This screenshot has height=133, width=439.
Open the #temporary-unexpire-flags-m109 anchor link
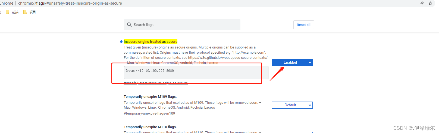pos(149,113)
